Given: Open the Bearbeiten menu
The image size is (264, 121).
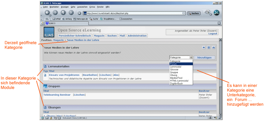Looking at the screenshot, I should (54, 7).
